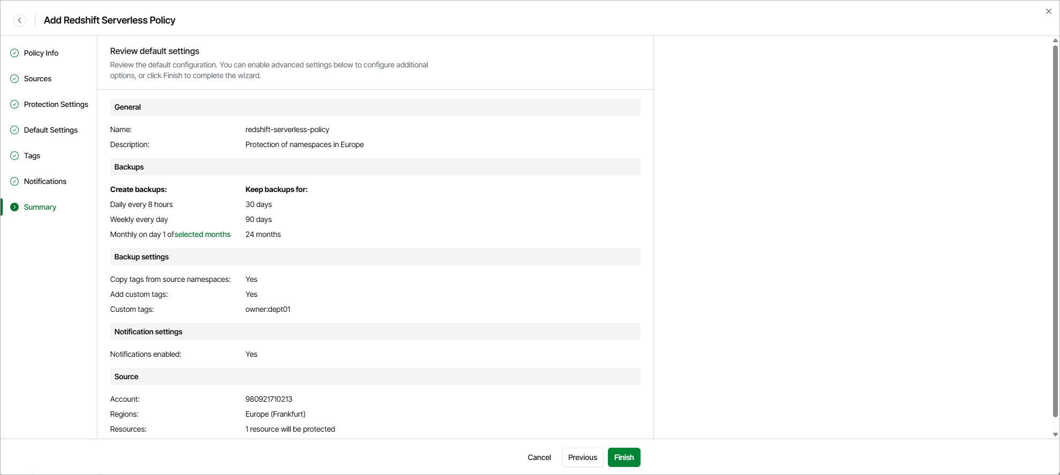1060x475 pixels.
Task: Switch to the Protection Settings step
Action: click(x=56, y=104)
